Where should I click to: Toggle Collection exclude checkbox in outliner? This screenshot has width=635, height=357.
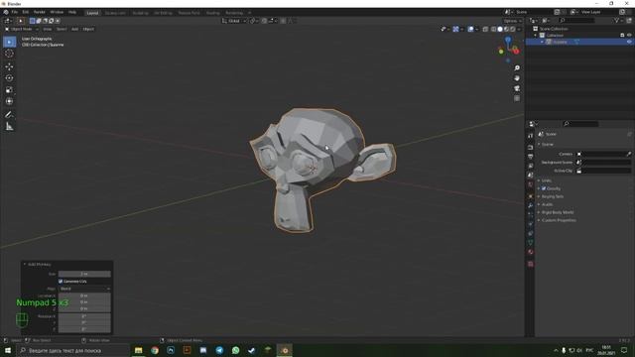point(622,36)
